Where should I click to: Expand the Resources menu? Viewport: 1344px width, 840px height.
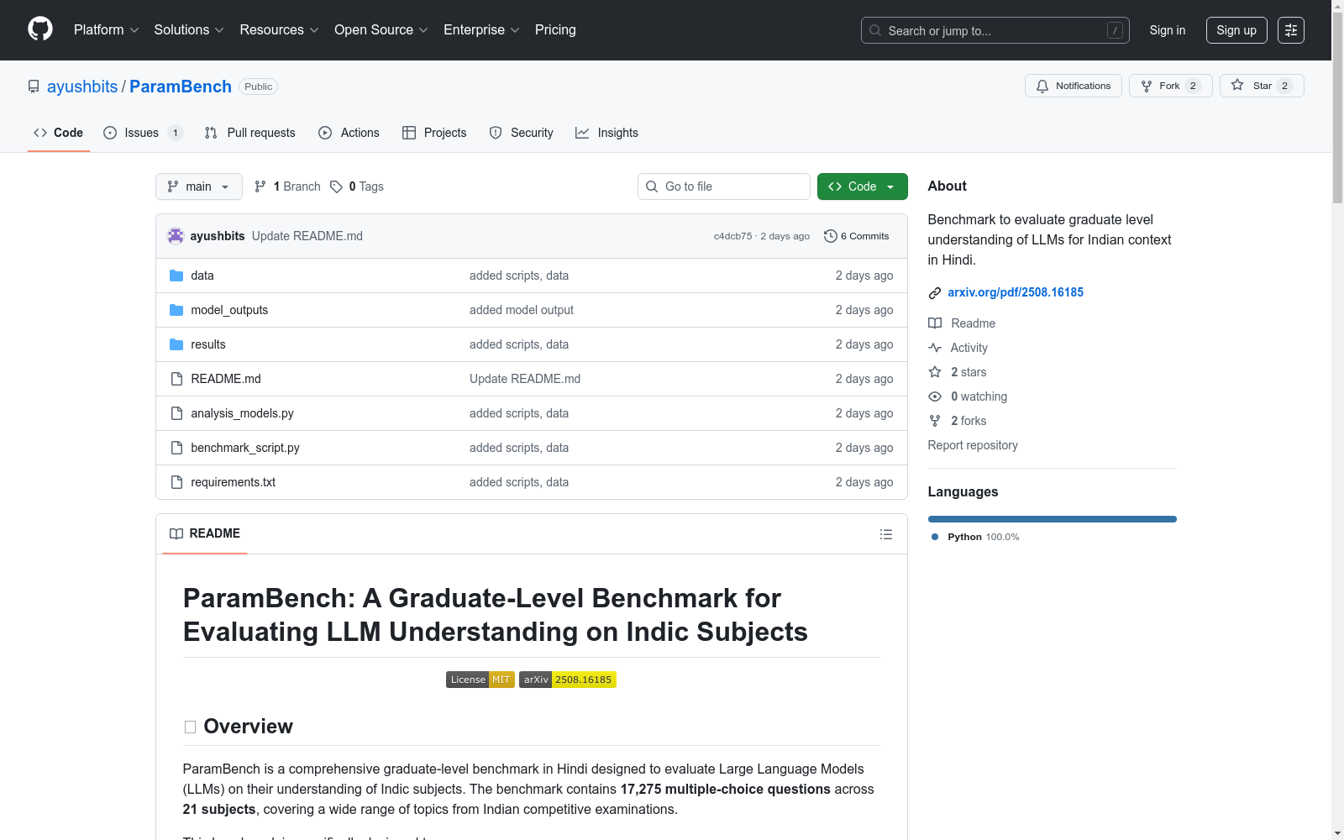click(x=280, y=29)
